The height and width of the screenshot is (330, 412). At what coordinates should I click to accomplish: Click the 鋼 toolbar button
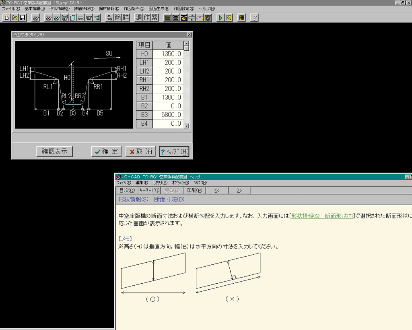[139, 18]
